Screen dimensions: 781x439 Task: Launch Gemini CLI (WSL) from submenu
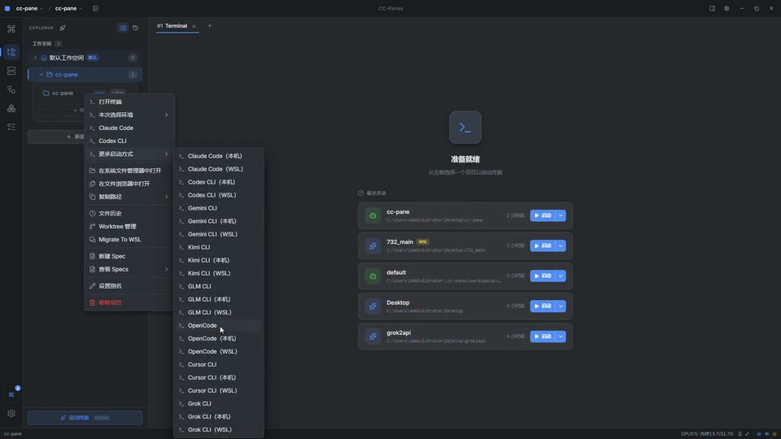point(219,234)
